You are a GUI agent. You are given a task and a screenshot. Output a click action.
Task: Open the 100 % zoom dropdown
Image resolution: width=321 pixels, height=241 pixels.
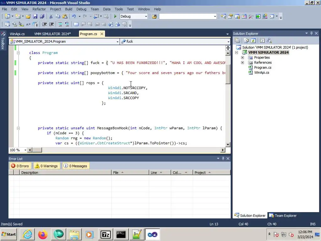pyautogui.click(x=25, y=150)
